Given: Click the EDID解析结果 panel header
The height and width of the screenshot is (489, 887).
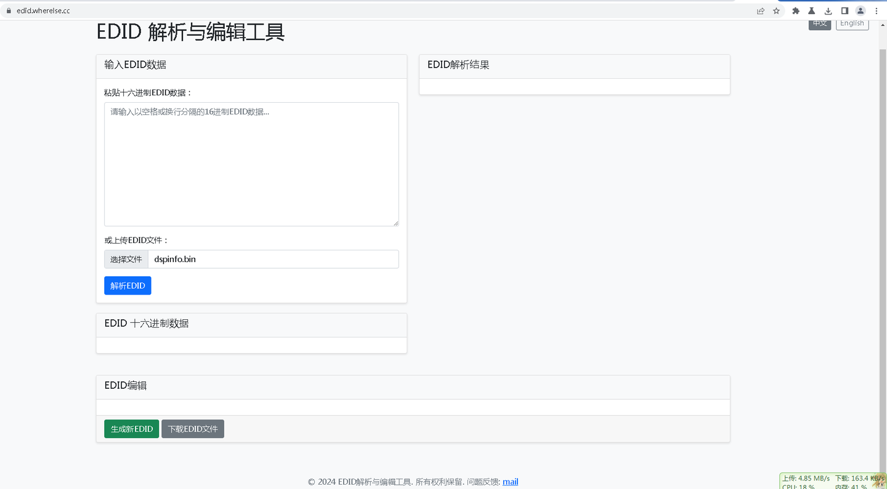Looking at the screenshot, I should [574, 66].
